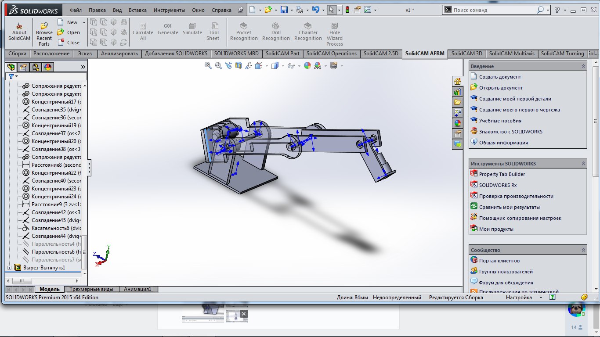Click the Print icon in top toolbar
Viewport: 600px width, 337px height.
point(300,10)
